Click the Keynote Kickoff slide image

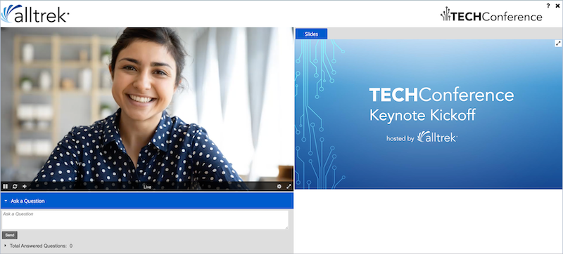429,114
